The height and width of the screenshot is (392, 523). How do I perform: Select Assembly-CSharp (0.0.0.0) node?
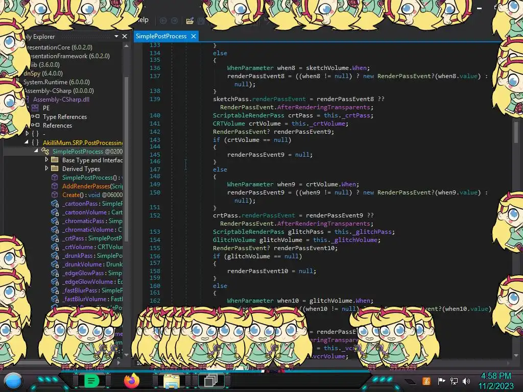pos(59,91)
